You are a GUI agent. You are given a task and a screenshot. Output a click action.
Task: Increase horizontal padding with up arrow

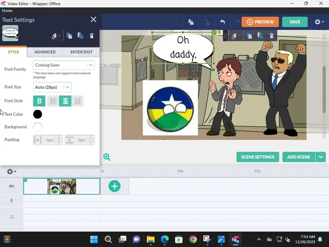(x=59, y=138)
